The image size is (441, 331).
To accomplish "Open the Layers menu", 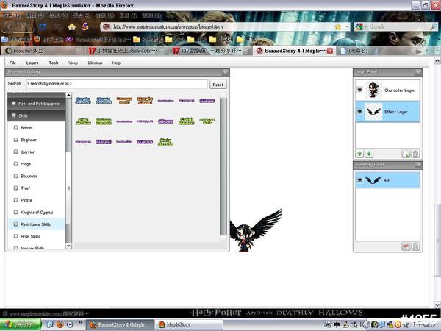I will [32, 63].
